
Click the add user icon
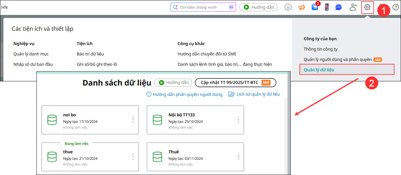click(353, 7)
